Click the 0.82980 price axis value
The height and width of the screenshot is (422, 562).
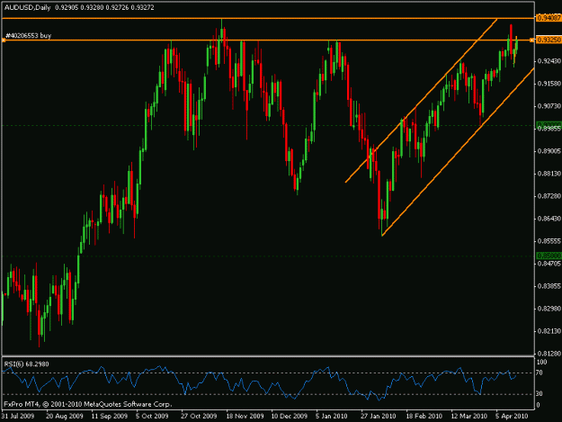coord(549,309)
